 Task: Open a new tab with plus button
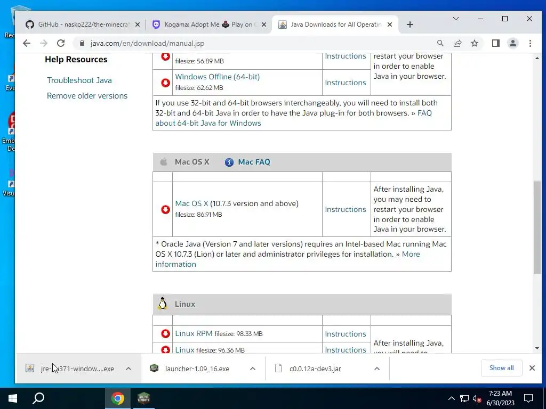pyautogui.click(x=410, y=24)
